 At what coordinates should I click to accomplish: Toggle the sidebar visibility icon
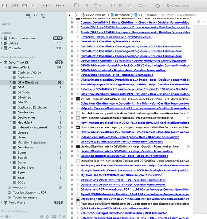pos(4,5)
